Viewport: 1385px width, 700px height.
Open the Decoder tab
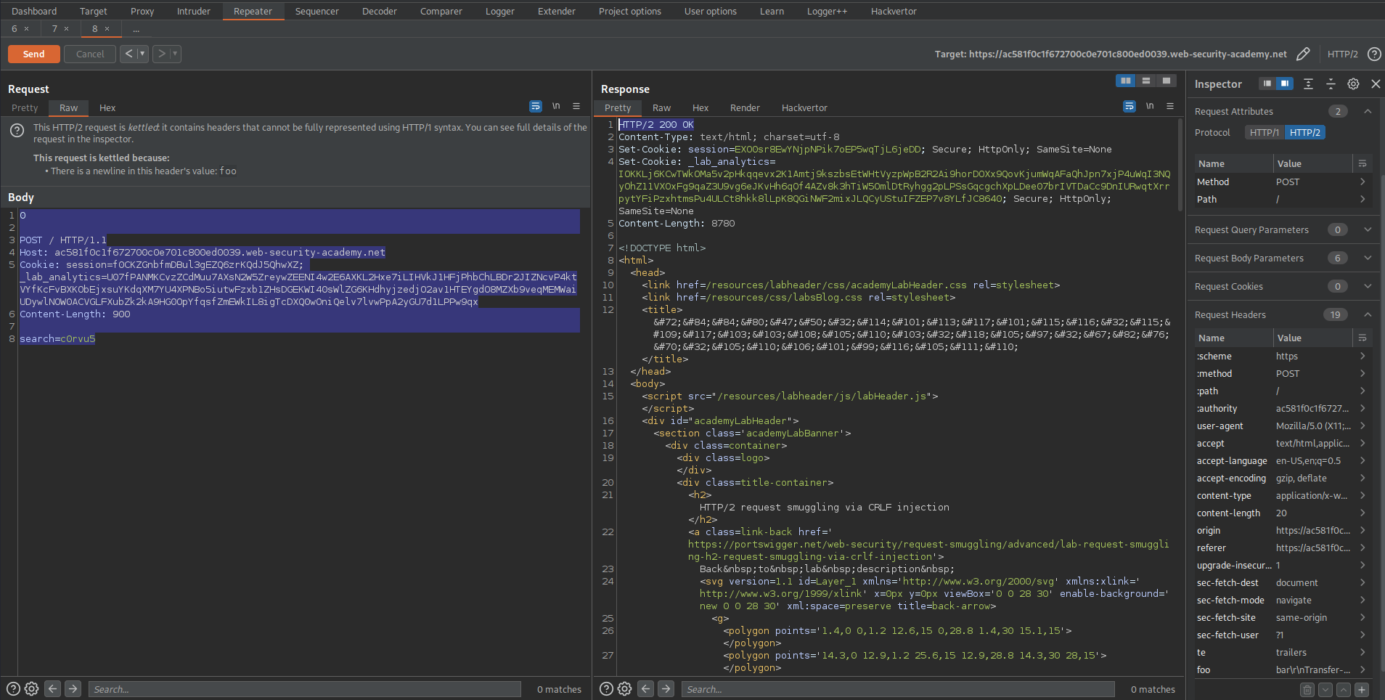coord(379,11)
